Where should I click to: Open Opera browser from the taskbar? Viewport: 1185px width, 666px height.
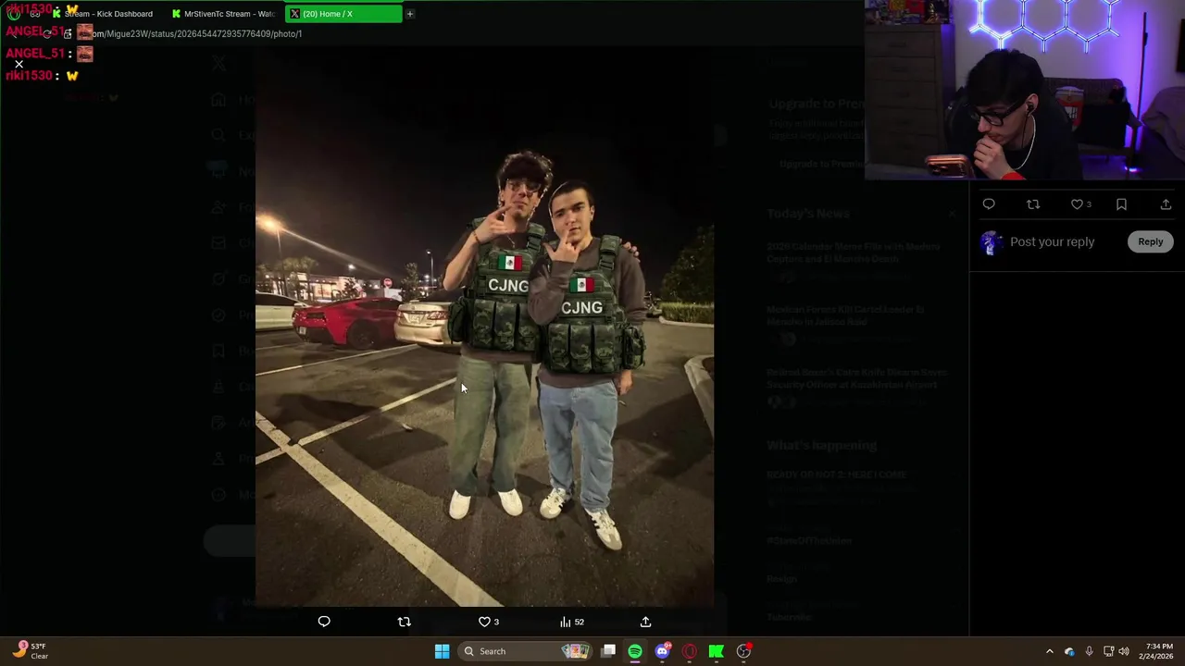tap(689, 651)
